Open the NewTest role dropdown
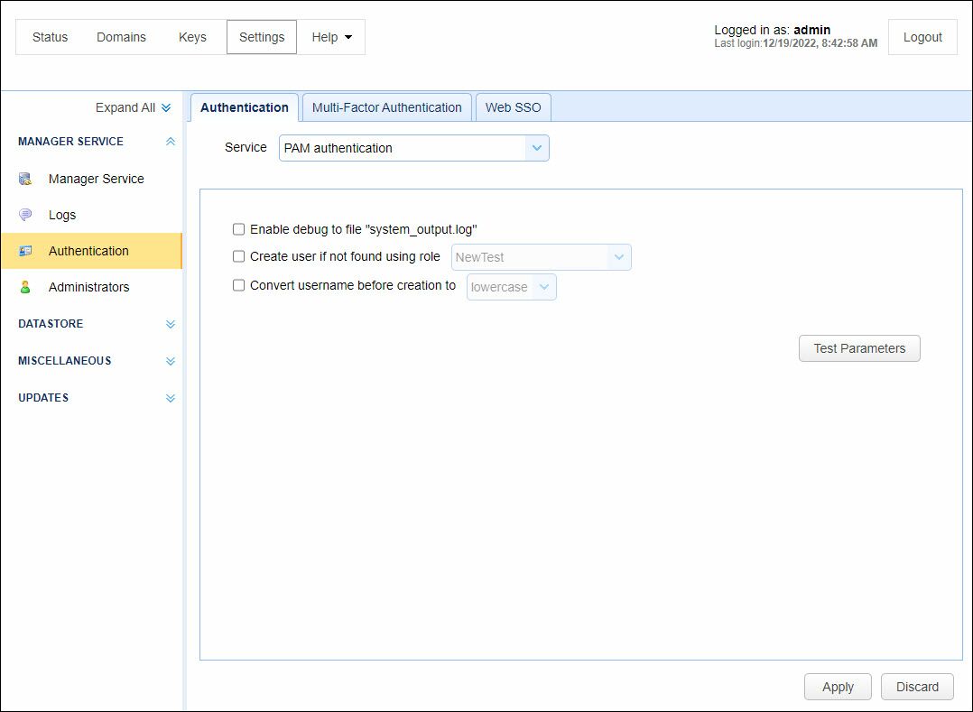 click(542, 257)
